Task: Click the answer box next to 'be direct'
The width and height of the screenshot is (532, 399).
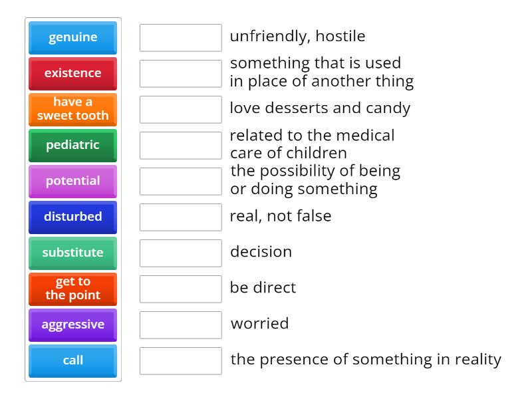Action: coord(180,289)
